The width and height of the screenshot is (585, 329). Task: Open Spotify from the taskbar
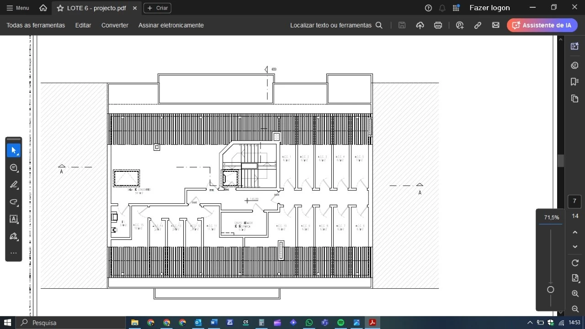click(x=340, y=323)
